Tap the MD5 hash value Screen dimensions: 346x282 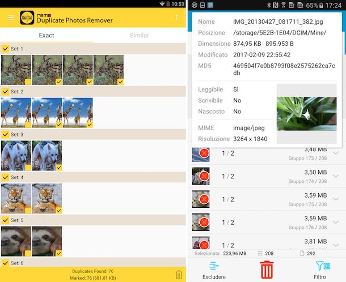point(284,69)
